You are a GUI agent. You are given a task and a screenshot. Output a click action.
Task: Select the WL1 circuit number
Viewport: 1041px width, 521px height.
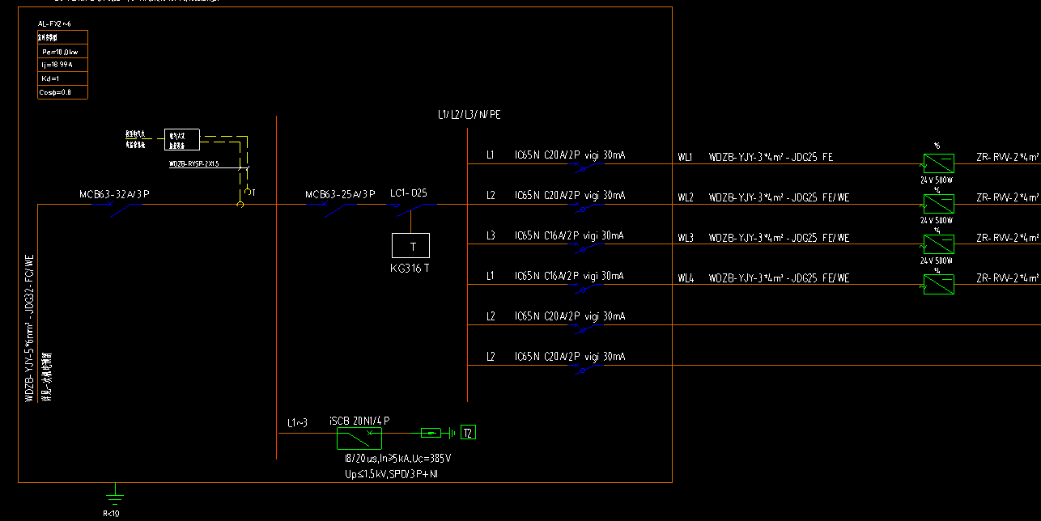[685, 157]
